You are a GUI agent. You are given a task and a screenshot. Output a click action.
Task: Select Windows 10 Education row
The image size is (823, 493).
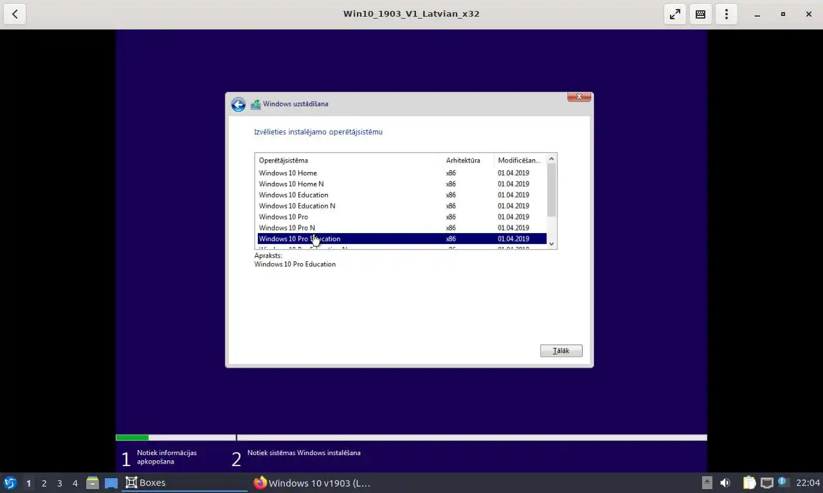click(402, 195)
